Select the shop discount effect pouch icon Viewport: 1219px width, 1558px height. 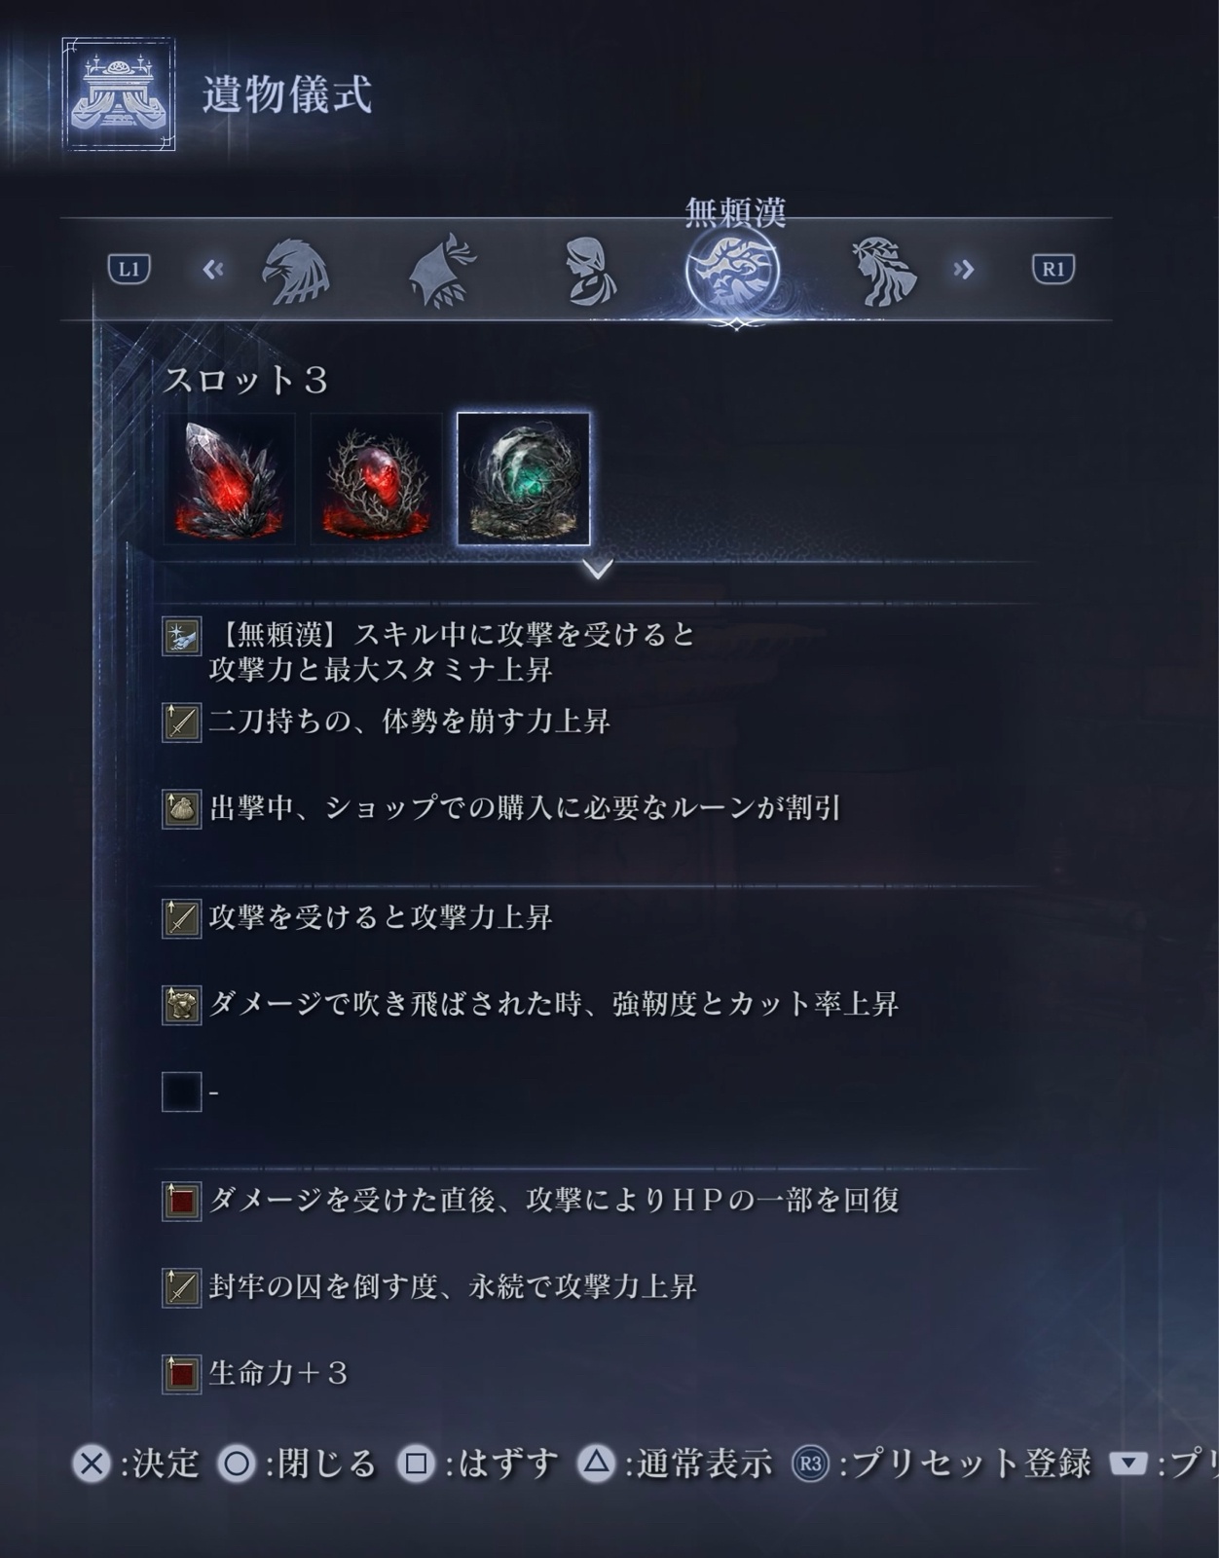point(181,809)
